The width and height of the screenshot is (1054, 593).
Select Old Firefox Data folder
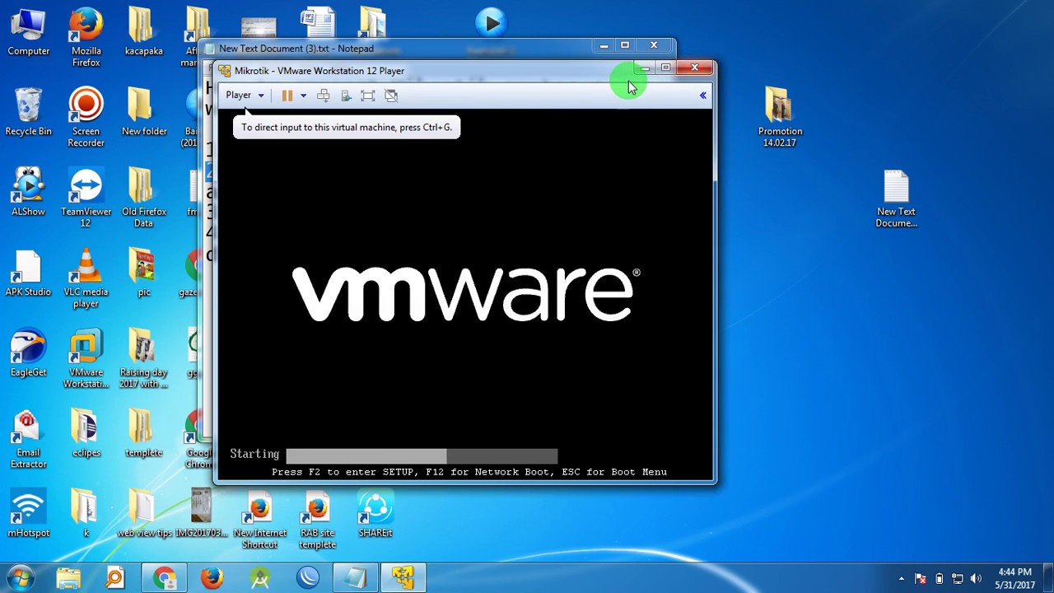pos(143,198)
